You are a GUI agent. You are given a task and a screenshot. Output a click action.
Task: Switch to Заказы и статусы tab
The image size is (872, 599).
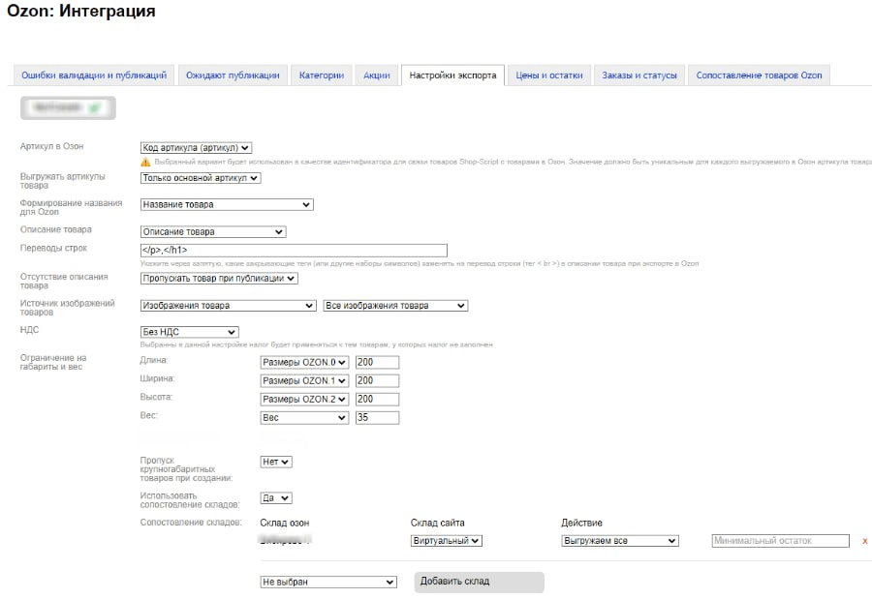click(639, 75)
